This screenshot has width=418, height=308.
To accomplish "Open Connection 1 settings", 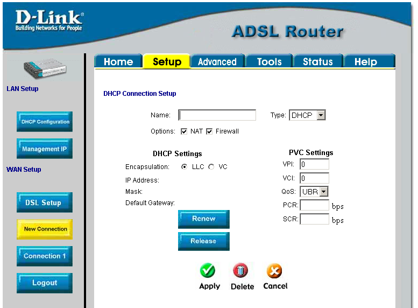I will pos(45,256).
